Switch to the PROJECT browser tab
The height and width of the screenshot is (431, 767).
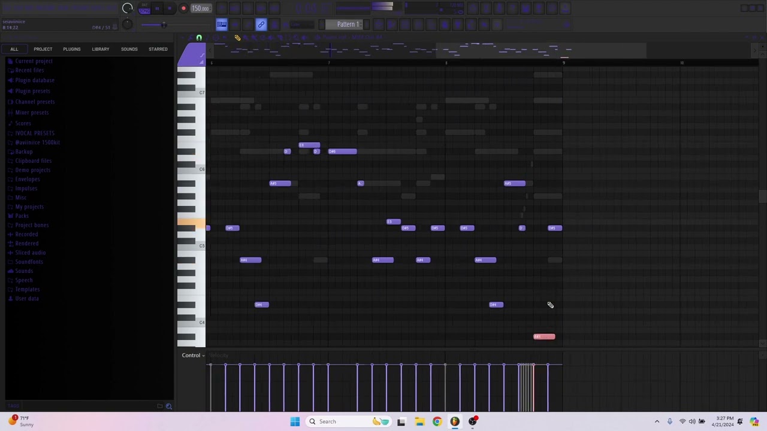[x=43, y=49]
